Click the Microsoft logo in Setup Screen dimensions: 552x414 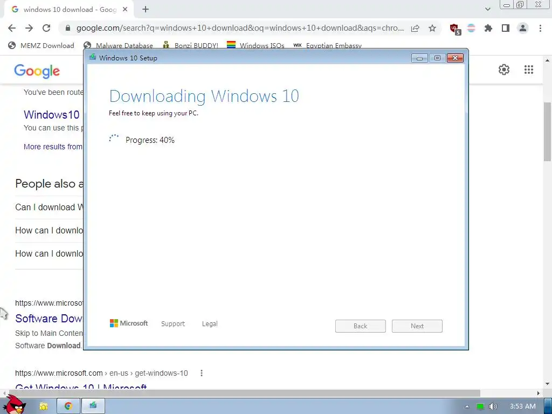tap(129, 323)
